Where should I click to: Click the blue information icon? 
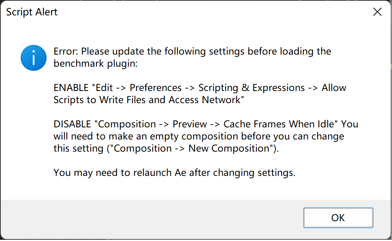pyautogui.click(x=34, y=58)
